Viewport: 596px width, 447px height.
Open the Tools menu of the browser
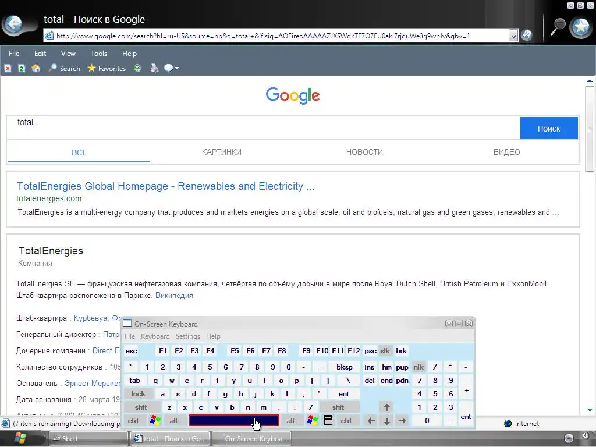[99, 53]
